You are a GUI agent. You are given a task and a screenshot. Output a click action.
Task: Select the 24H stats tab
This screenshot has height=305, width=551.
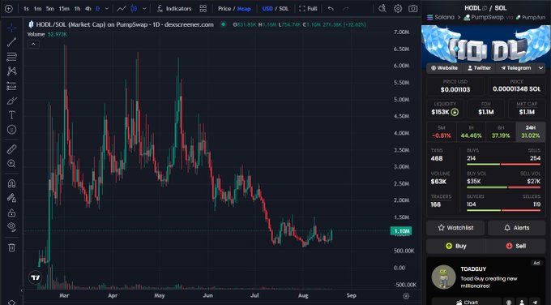(x=531, y=132)
